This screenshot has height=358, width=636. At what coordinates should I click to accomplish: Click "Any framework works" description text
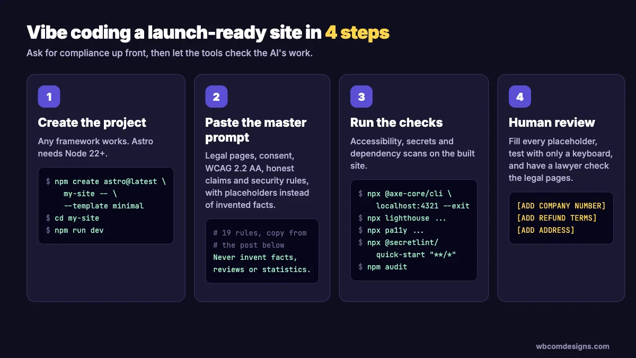click(96, 147)
